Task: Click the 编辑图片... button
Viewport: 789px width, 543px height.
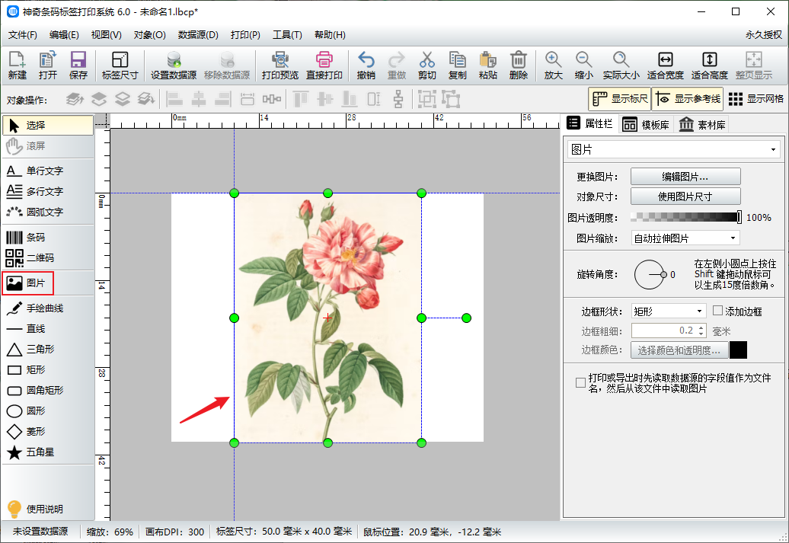Action: [685, 177]
